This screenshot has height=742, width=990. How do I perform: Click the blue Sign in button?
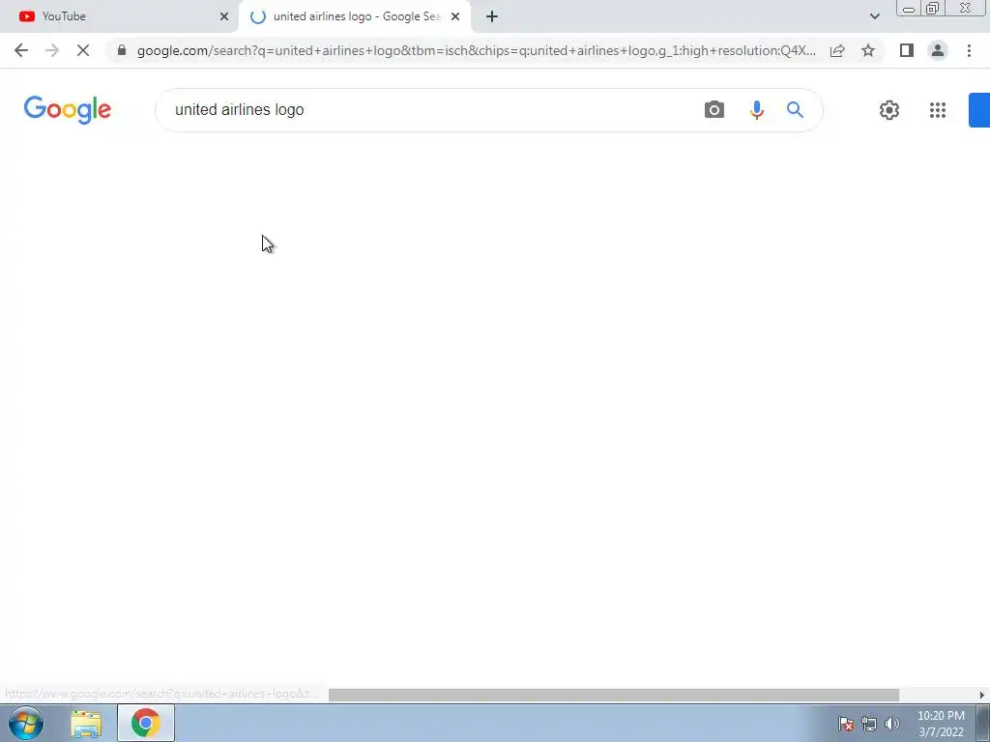point(979,110)
